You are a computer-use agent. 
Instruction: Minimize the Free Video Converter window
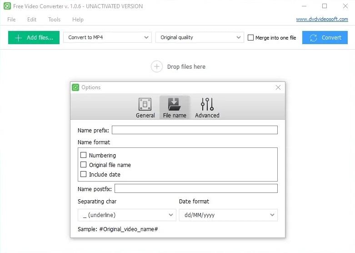(304, 6)
